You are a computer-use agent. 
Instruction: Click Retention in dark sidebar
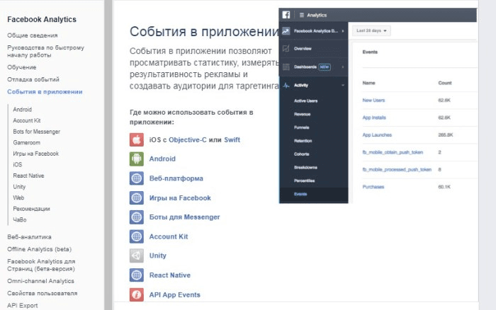pyautogui.click(x=303, y=141)
